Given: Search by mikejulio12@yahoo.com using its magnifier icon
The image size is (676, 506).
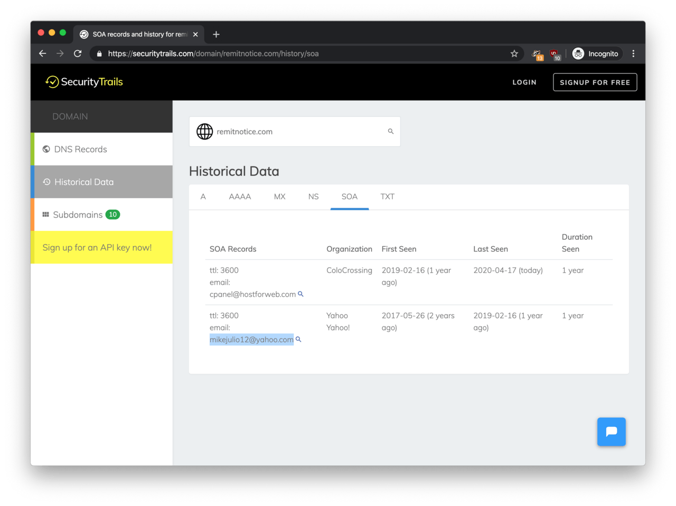Looking at the screenshot, I should (x=298, y=339).
